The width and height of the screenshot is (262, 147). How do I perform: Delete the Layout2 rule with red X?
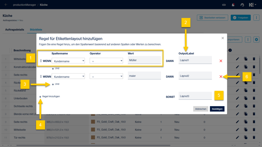pyautogui.click(x=221, y=76)
